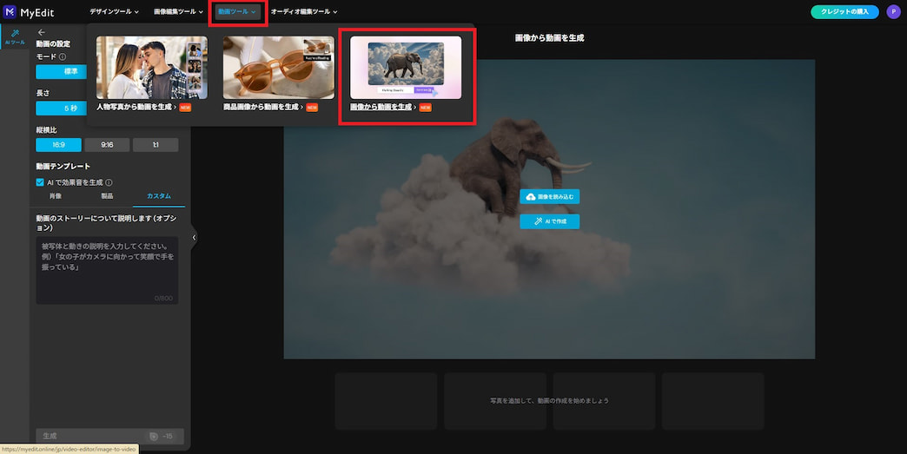The height and width of the screenshot is (454, 907).
Task: Click NEW badge beside 人物写真から動画を生成
Action: [185, 108]
